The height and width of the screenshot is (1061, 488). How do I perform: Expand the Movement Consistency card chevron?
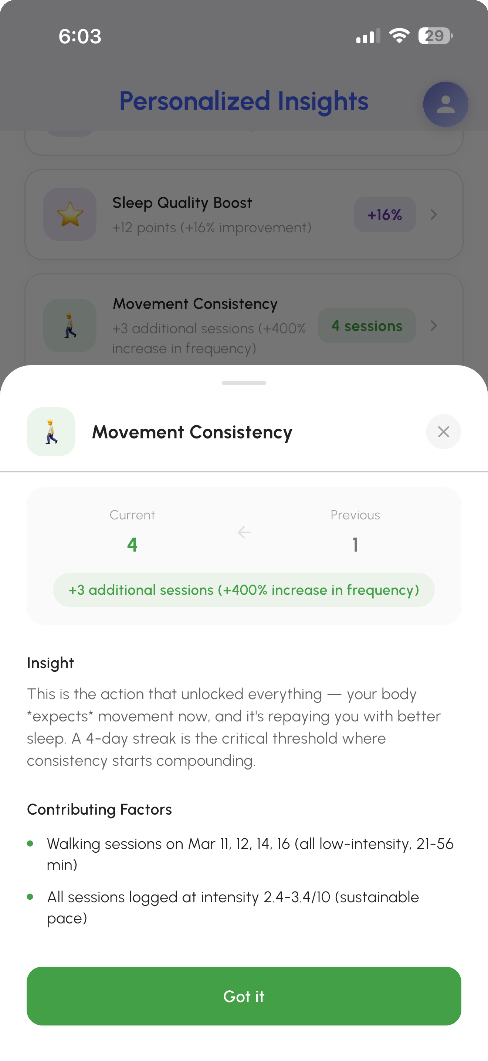coord(434,326)
